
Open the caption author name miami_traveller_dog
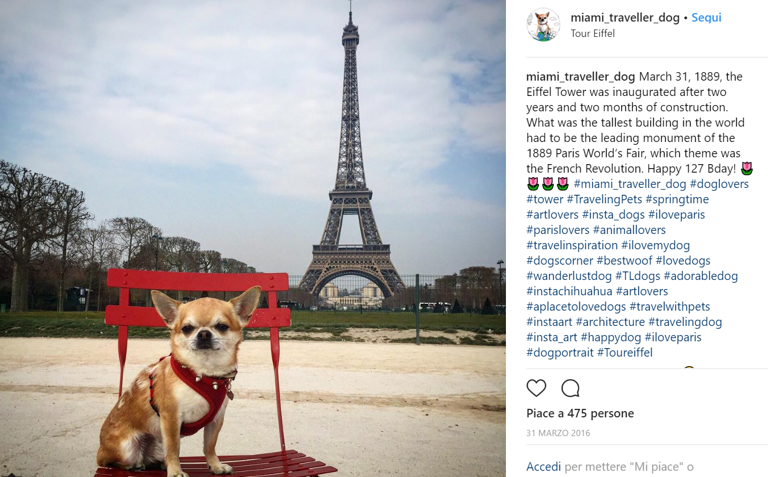tap(580, 77)
